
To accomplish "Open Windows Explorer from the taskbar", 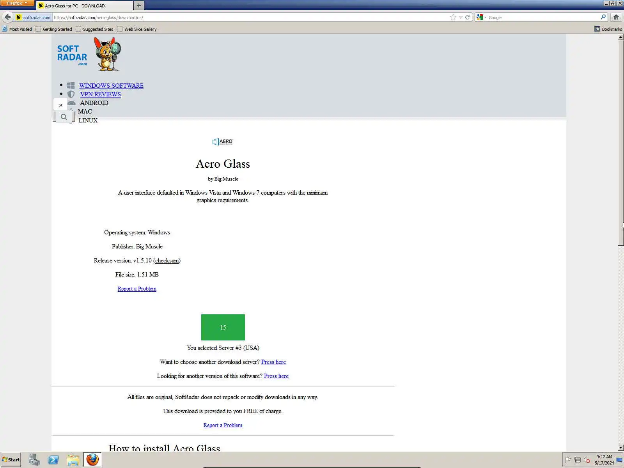I will coord(73,460).
